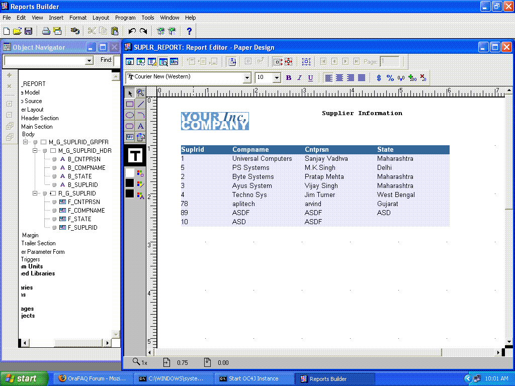Click the Text Color palette icon
This screenshot has height=386, width=515.
coord(140,196)
